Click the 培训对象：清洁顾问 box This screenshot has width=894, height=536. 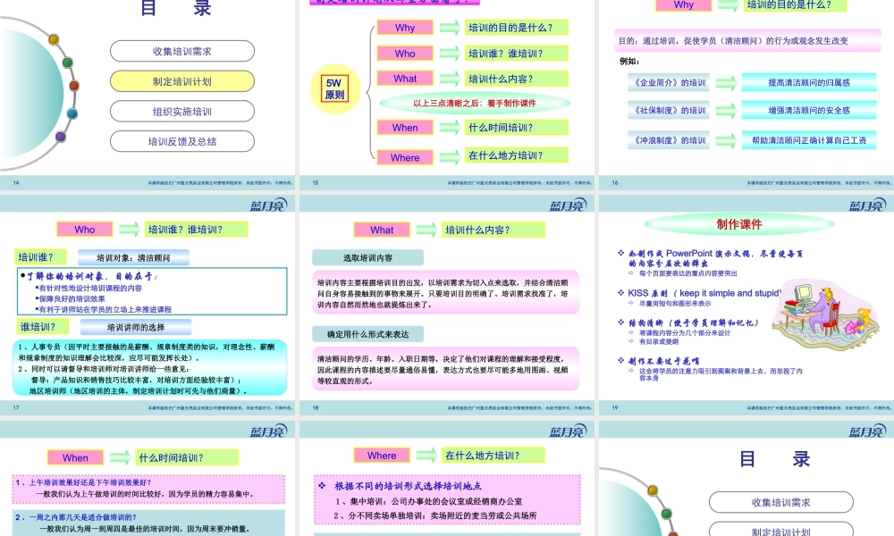point(133,257)
